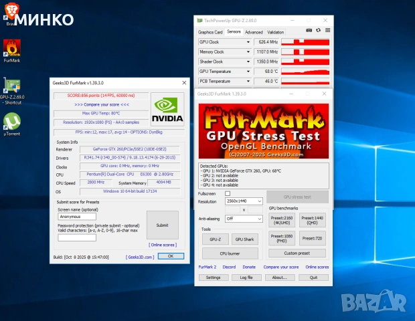This screenshot has width=415, height=321.
Task: Open the FurMark 2 link
Action: 207,267
